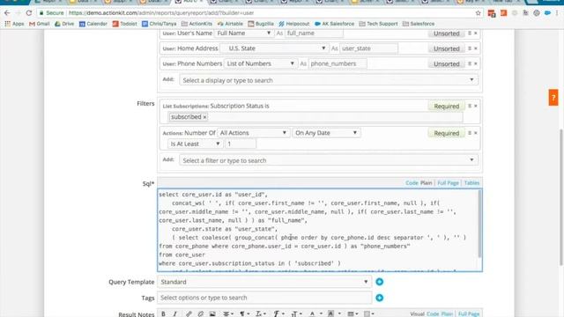Remove the Subscription Status filter
This screenshot has width=564, height=317.
coord(476,106)
